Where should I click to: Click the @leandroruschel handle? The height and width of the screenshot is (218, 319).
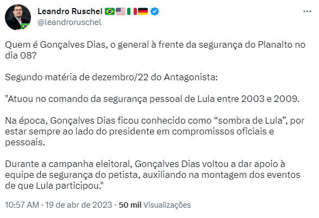(70, 22)
